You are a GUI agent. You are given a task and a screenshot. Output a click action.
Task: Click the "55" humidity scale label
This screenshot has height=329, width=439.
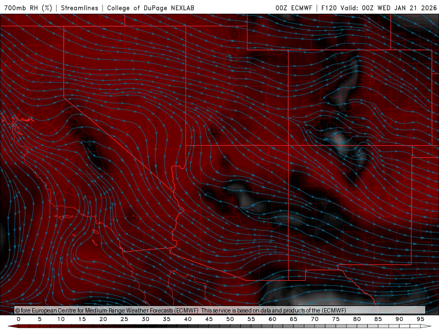point(251,319)
